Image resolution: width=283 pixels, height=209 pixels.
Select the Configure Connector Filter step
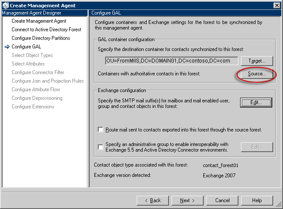[38, 72]
